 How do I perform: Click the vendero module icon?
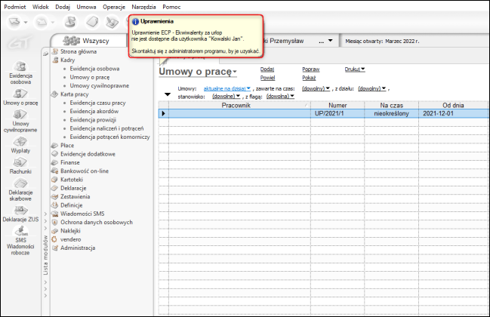(x=54, y=239)
